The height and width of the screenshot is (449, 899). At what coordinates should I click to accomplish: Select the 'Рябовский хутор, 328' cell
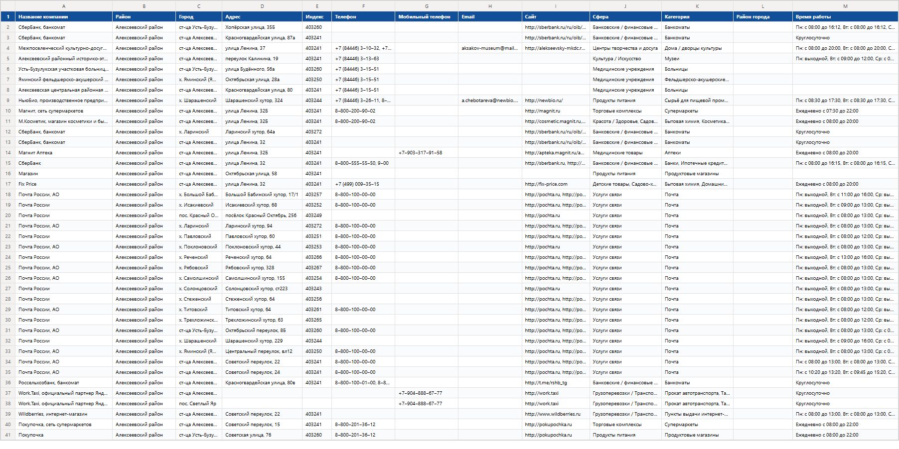[262, 268]
